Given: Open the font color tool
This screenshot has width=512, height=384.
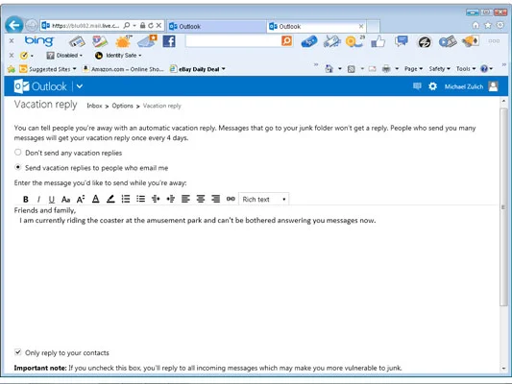Looking at the screenshot, I should click(x=95, y=199).
